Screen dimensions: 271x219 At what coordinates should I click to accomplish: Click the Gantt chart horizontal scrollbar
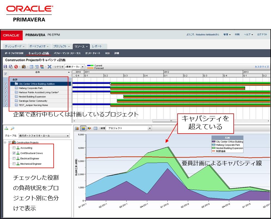coord(171,121)
